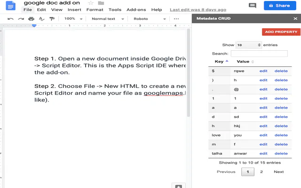Click edit for the talha row
The image size is (301, 188).
click(263, 154)
